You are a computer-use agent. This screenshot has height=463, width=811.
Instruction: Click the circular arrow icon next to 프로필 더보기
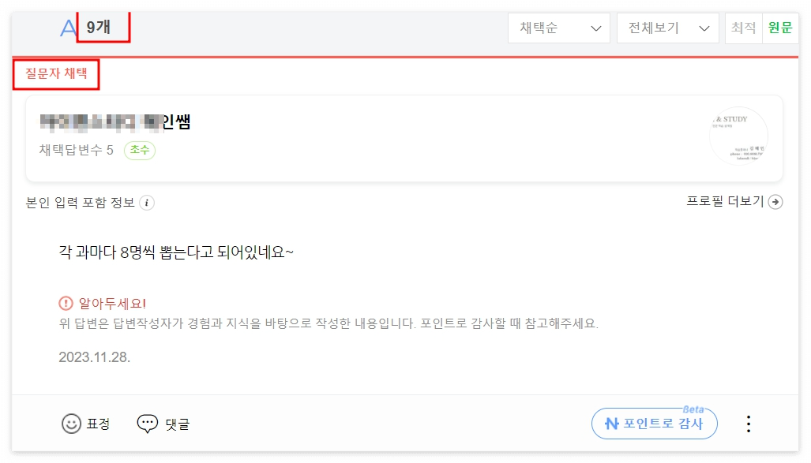[x=776, y=203]
